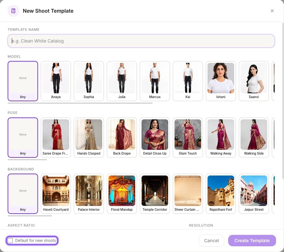Select the Palace Interior background
284x252 pixels.
[89, 194]
